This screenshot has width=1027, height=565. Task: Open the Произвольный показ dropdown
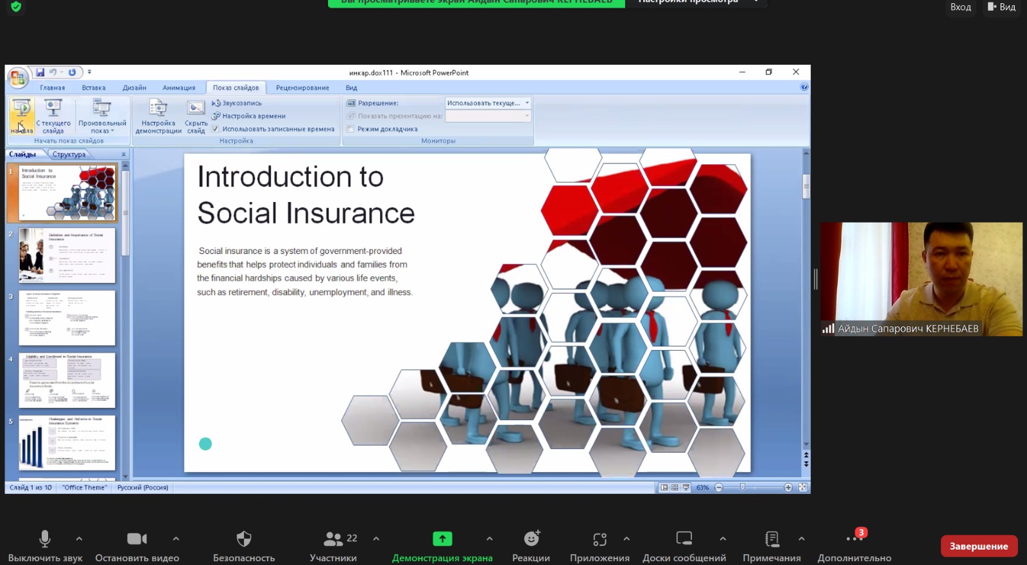pos(102,116)
